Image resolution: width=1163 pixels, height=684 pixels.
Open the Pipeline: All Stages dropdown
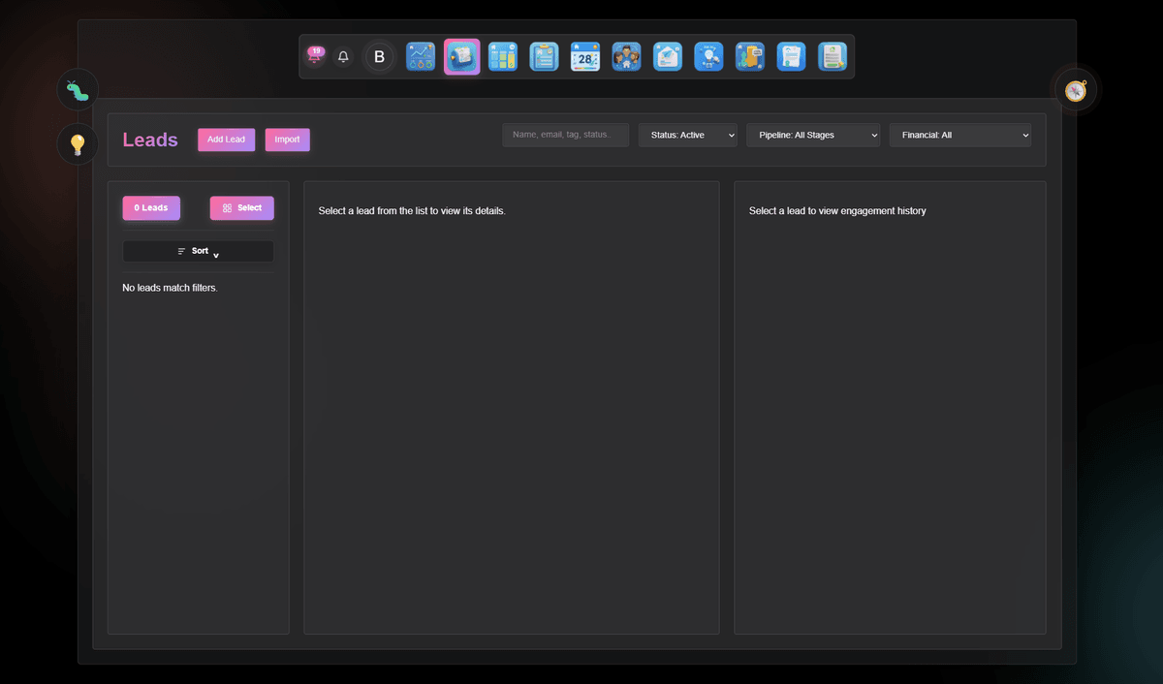(x=813, y=135)
